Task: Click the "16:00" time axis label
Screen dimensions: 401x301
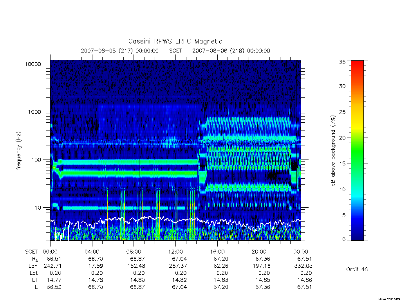Action: pyautogui.click(x=217, y=252)
